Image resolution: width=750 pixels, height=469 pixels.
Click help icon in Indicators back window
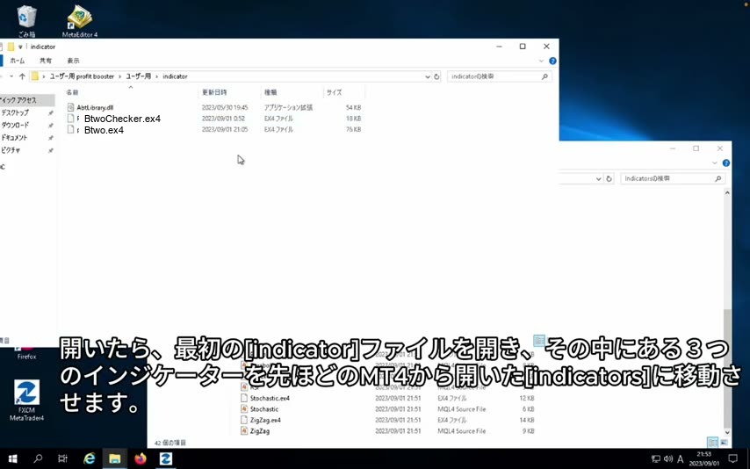point(725,163)
